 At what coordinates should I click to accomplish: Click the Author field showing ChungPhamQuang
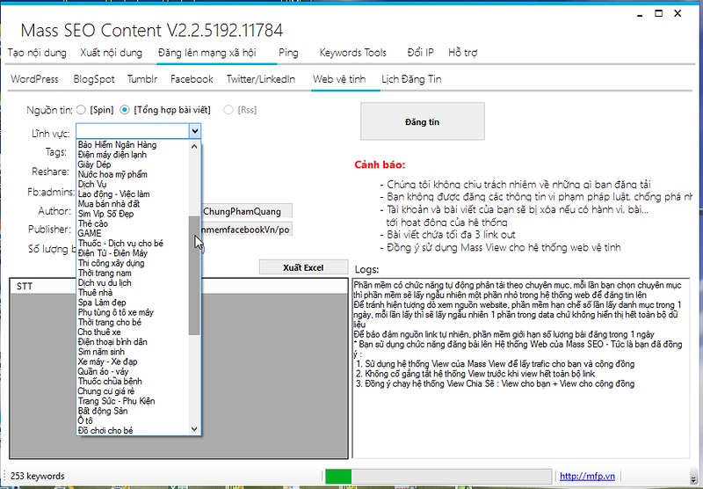click(247, 211)
